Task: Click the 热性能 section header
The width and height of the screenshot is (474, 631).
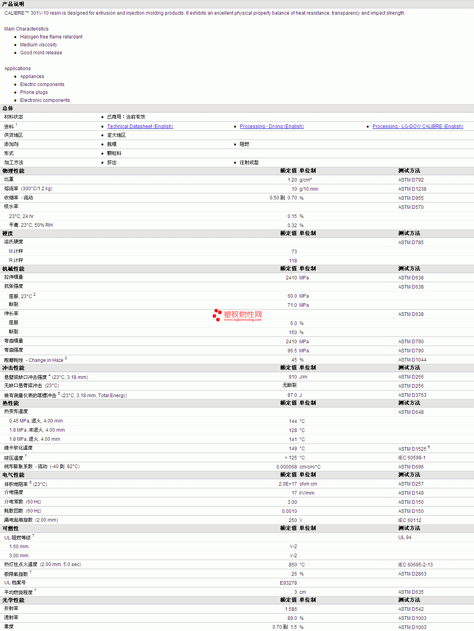Action: click(x=10, y=403)
